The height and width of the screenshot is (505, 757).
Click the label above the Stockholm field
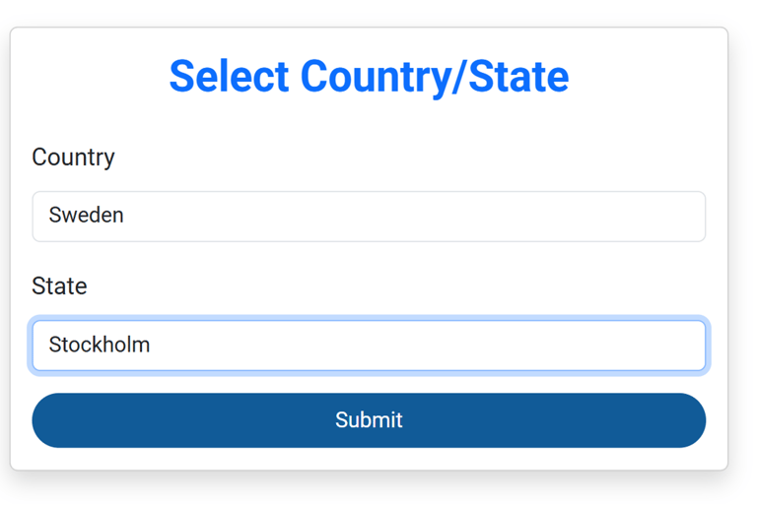tap(59, 286)
